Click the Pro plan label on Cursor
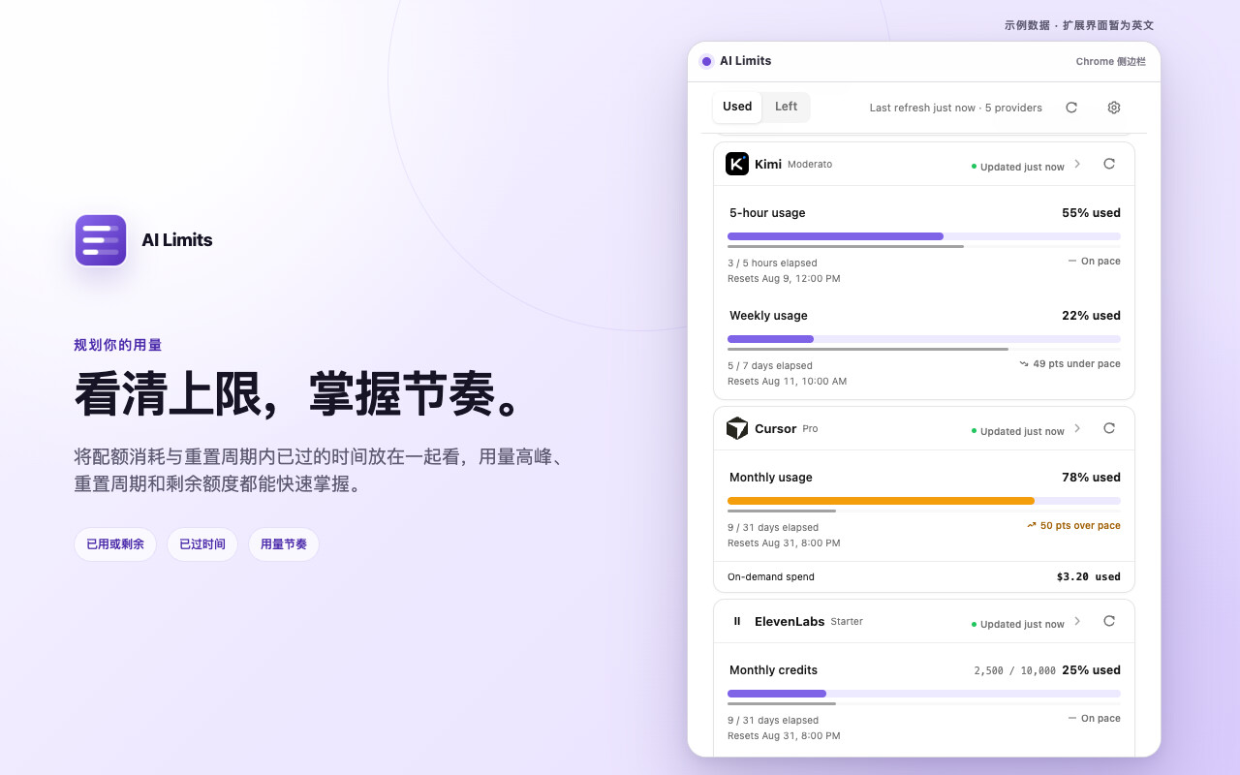This screenshot has height=775, width=1240. (810, 429)
